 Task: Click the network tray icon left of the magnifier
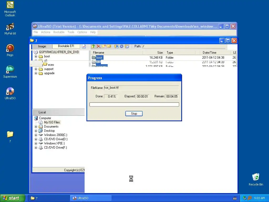point(245,198)
